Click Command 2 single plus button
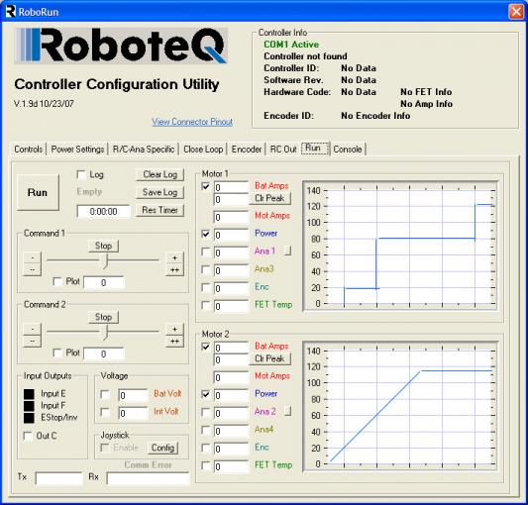 [x=174, y=330]
